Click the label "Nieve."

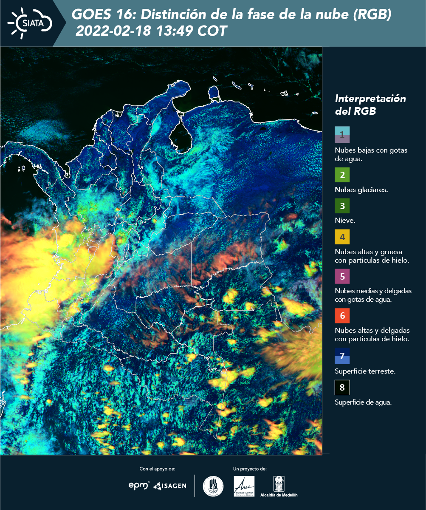pos(345,221)
